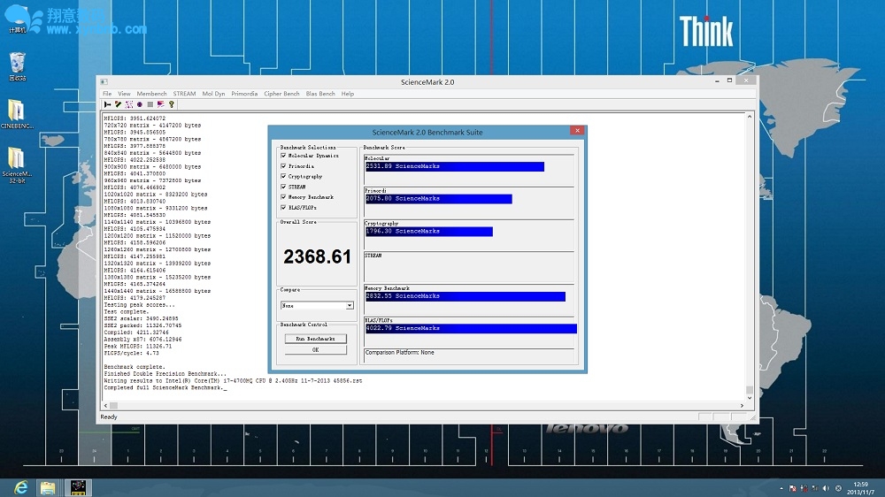Toggle Primordia benchmark checkbox
This screenshot has height=497, width=885.
[x=283, y=166]
